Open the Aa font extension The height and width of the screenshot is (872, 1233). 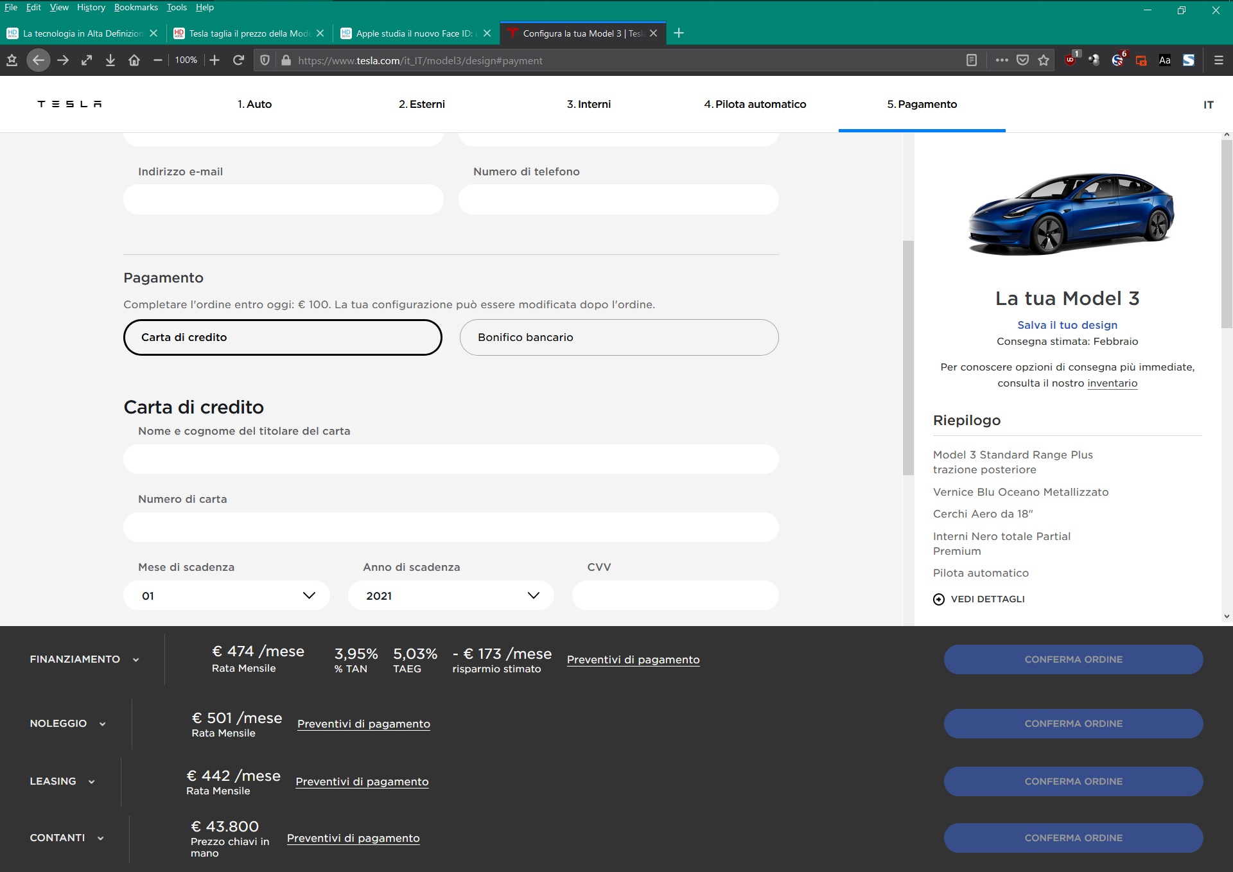click(1165, 60)
